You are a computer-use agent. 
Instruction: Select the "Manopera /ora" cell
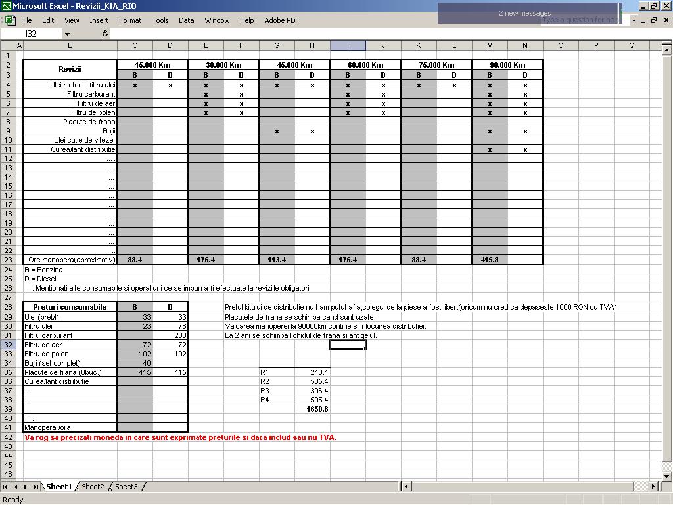70,427
